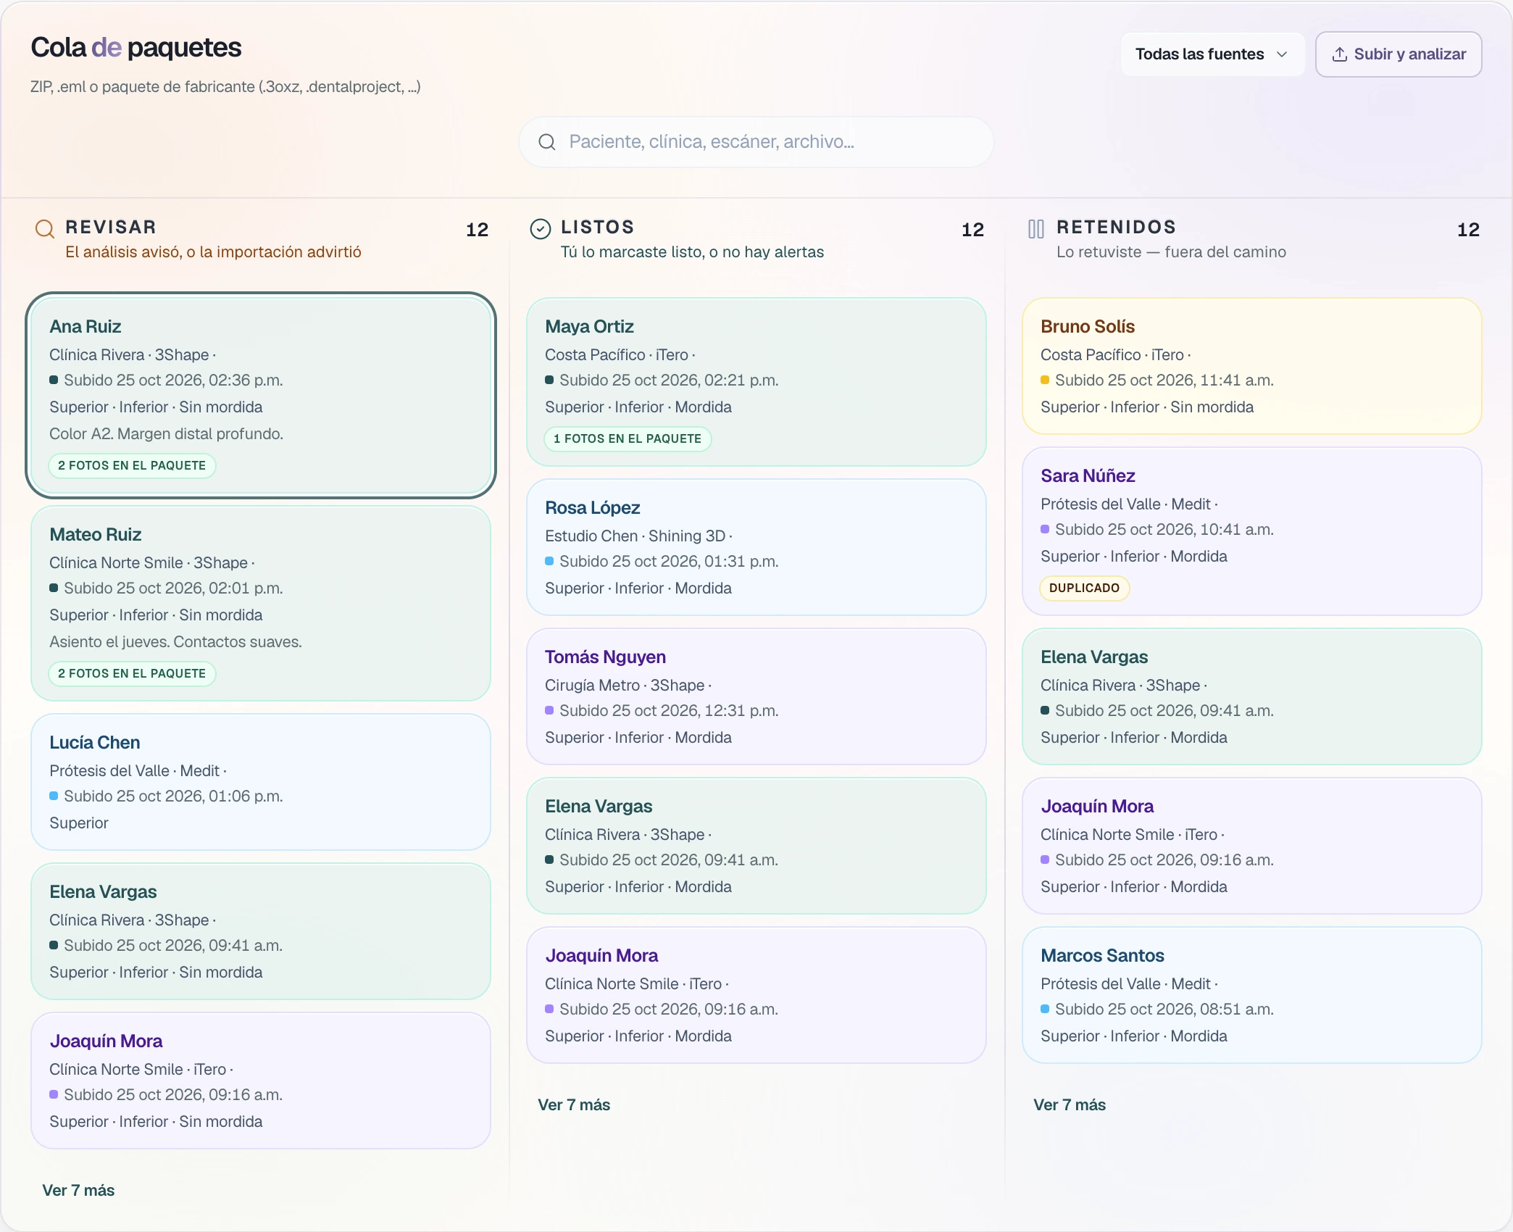Image resolution: width=1513 pixels, height=1232 pixels.
Task: Click the Revisar column magnifier icon
Action: tap(45, 229)
